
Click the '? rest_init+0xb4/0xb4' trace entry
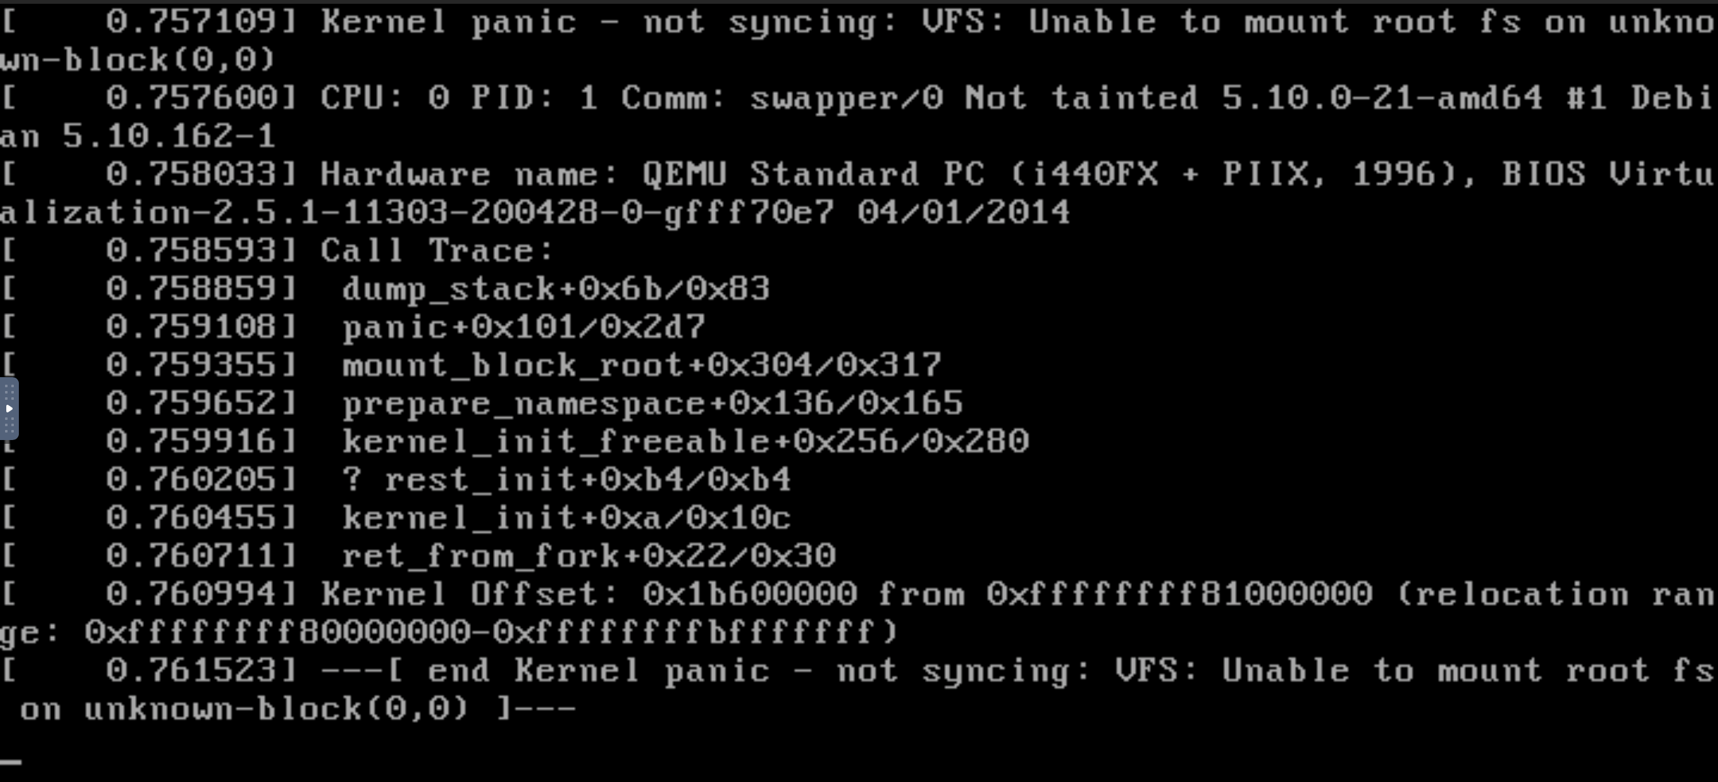point(566,480)
